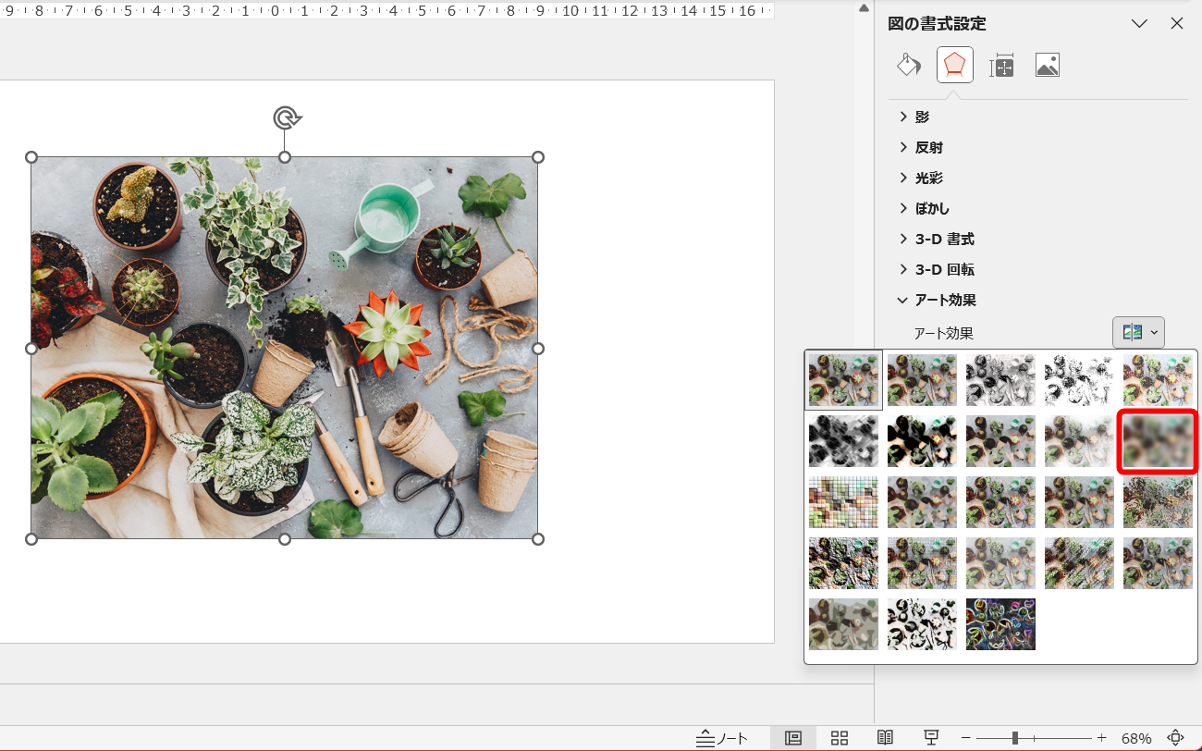Image resolution: width=1202 pixels, height=751 pixels.
Task: Apply the blurred art effect thumbnail outlined in red
Action: pos(1158,443)
